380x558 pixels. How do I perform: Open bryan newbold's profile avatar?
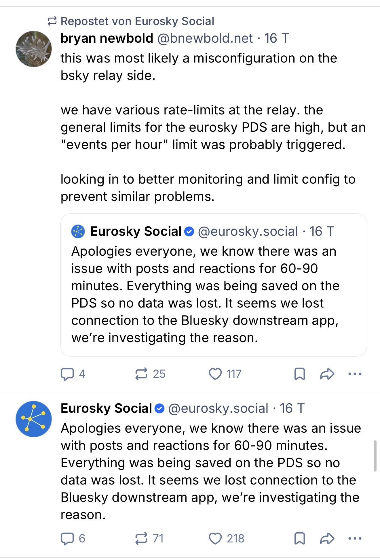pyautogui.click(x=34, y=49)
